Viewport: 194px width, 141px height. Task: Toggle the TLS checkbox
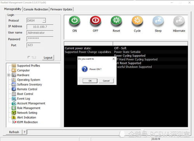(29, 57)
